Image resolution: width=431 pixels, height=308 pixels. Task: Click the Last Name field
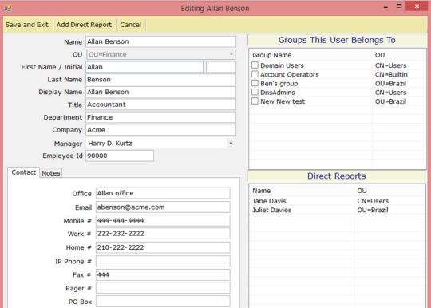click(x=160, y=80)
